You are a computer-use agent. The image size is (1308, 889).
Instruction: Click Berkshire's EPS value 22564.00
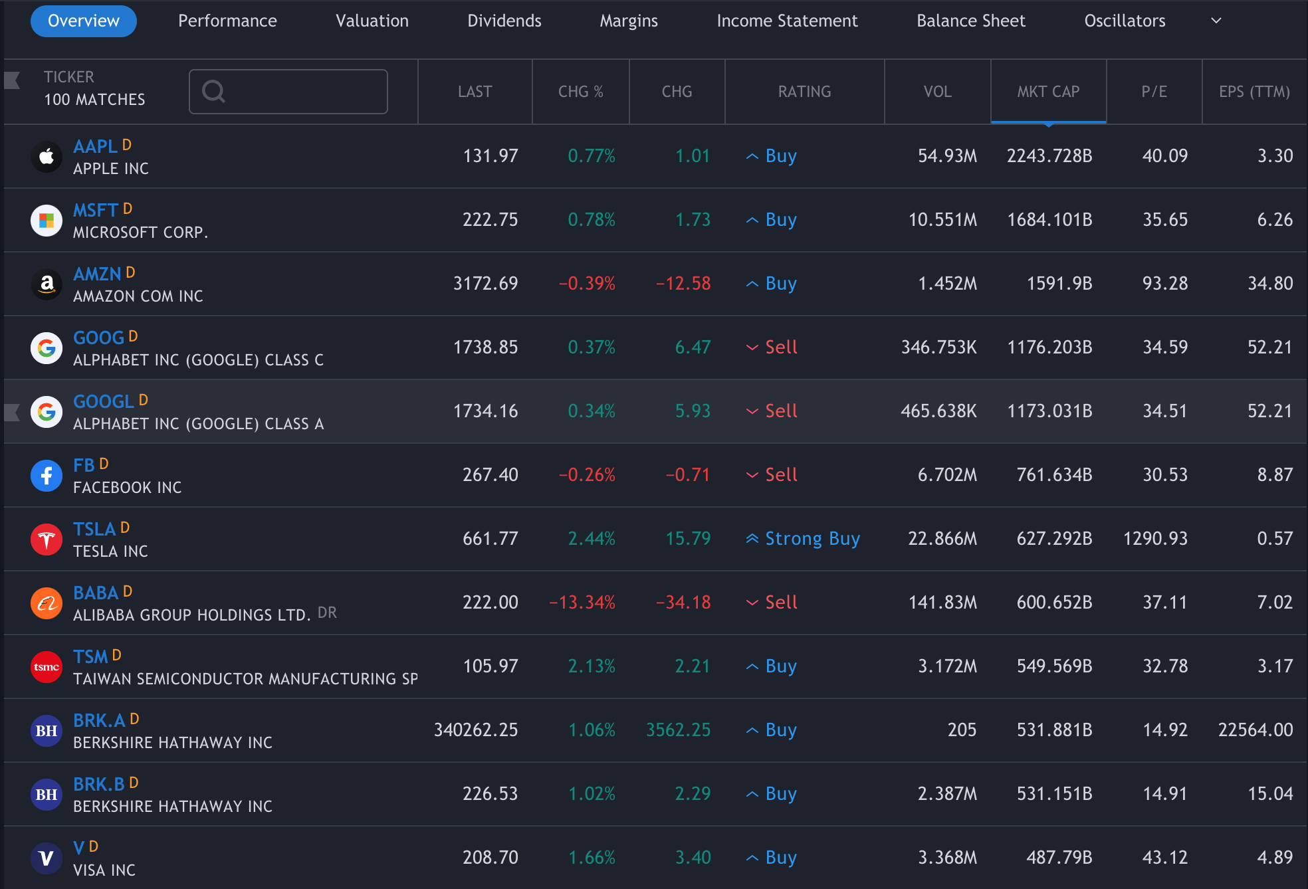pyautogui.click(x=1255, y=730)
